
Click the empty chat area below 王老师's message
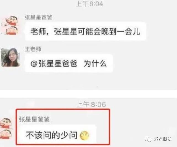pyautogui.click(x=88, y=81)
